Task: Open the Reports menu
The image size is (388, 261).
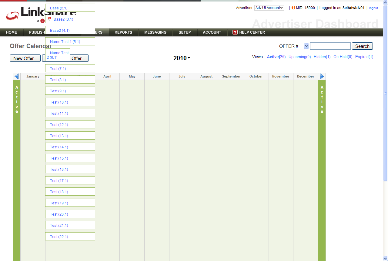Action: coord(123,32)
